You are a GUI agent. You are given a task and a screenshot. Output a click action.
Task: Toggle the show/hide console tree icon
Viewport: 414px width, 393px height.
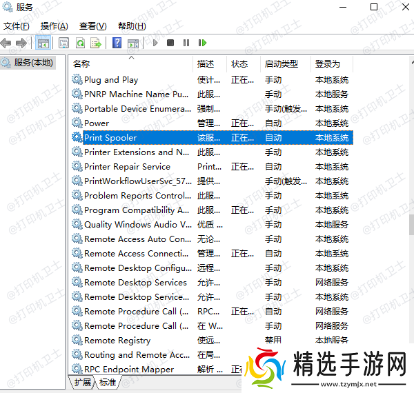point(43,43)
